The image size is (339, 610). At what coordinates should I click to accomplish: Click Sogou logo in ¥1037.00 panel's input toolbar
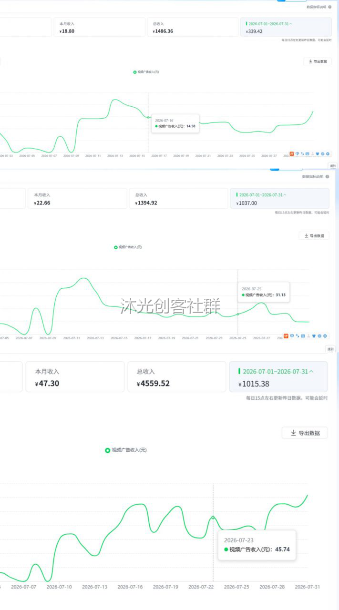tap(286, 336)
